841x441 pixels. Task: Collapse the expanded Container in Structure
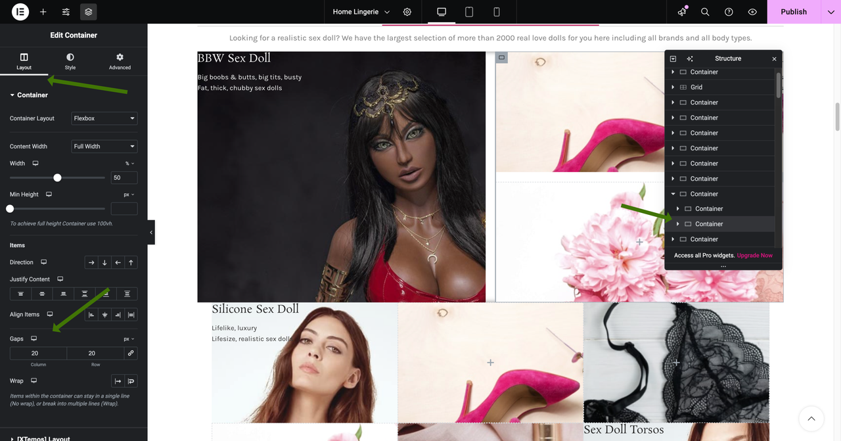673,194
